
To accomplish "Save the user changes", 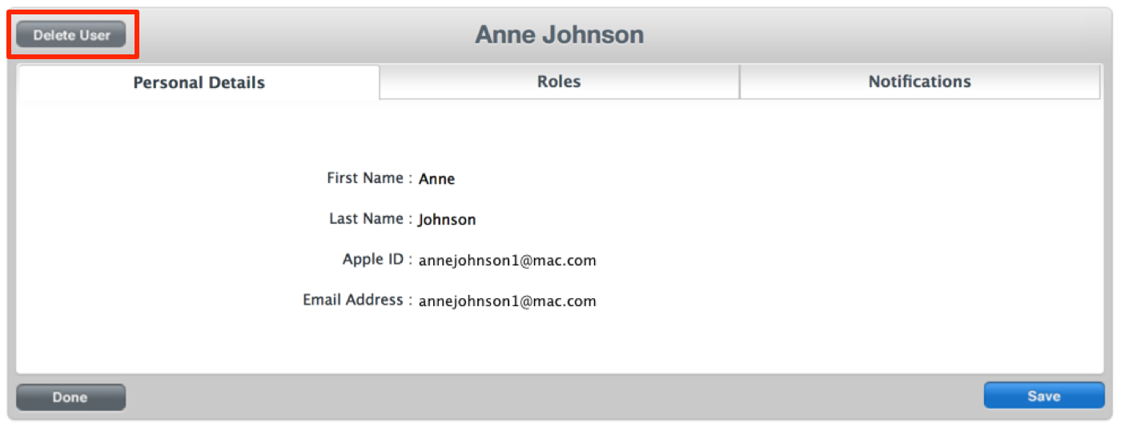I will pyautogui.click(x=1043, y=396).
